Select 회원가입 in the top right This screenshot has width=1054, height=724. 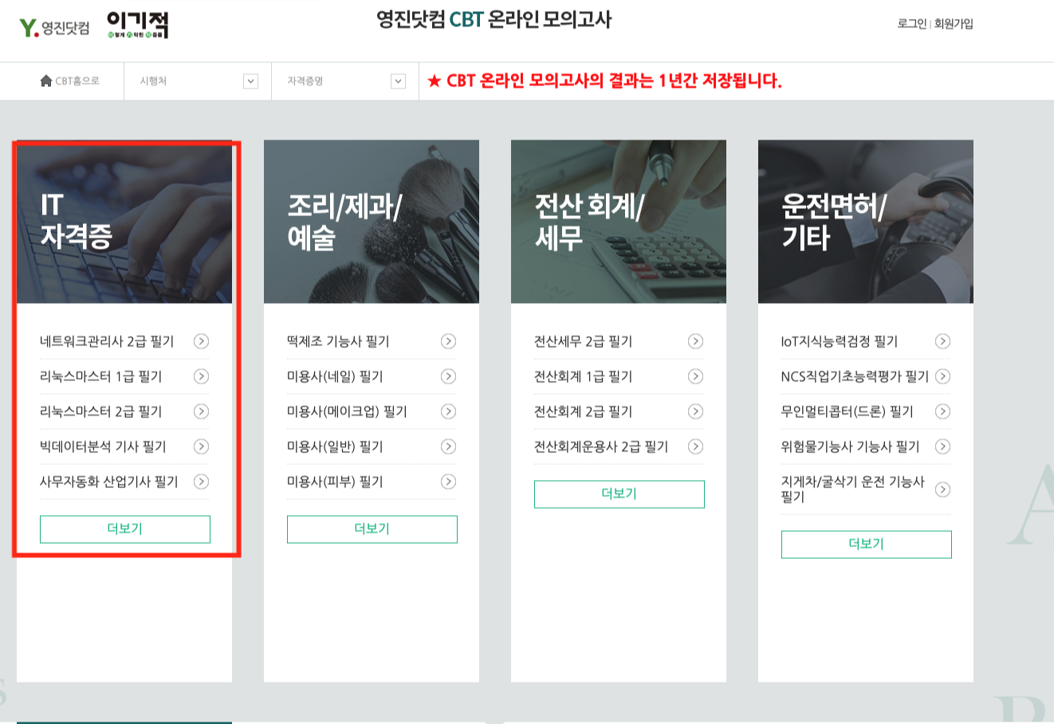pos(954,23)
